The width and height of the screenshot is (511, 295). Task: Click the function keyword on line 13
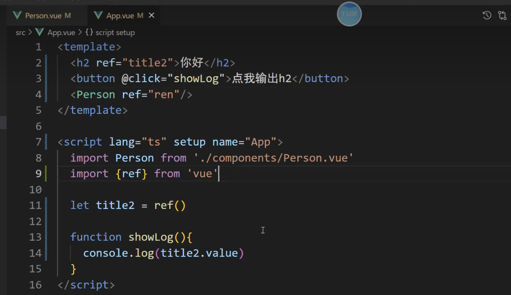click(96, 237)
